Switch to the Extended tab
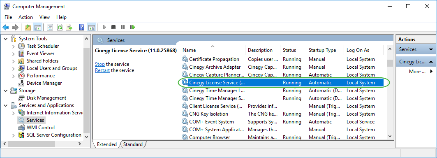This screenshot has width=437, height=158. [x=107, y=144]
